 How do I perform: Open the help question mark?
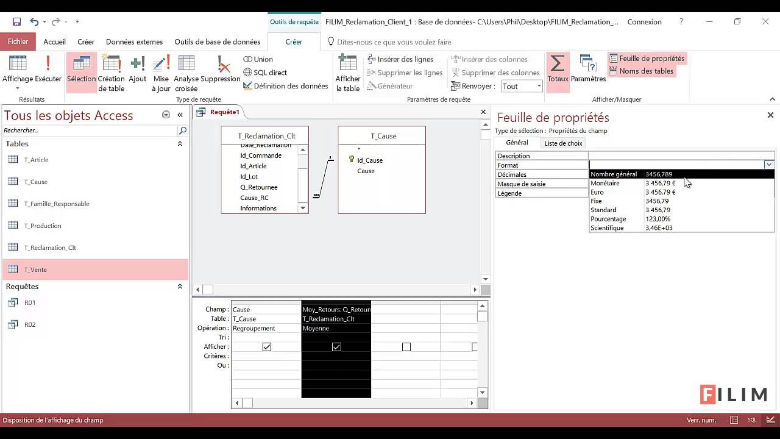point(681,22)
